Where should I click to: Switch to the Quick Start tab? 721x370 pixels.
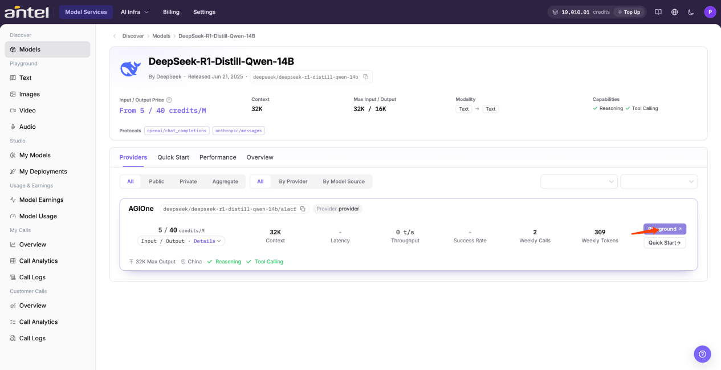click(x=173, y=157)
